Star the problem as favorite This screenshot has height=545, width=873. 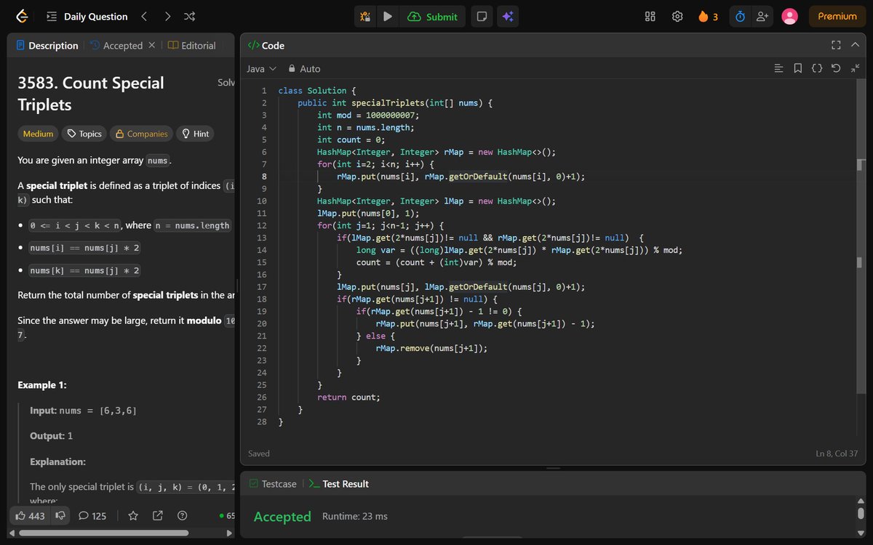pos(133,515)
